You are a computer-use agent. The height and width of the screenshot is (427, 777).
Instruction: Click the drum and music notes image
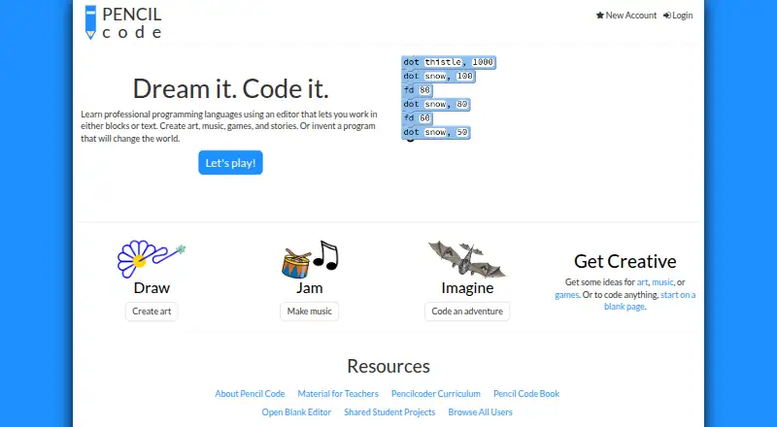click(310, 259)
